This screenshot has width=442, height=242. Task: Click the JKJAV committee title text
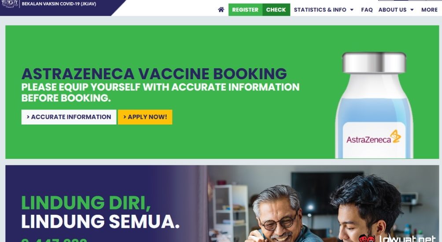click(x=59, y=4)
